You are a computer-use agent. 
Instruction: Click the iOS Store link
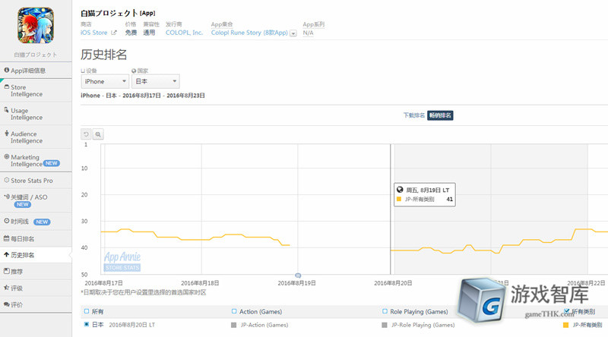(93, 33)
